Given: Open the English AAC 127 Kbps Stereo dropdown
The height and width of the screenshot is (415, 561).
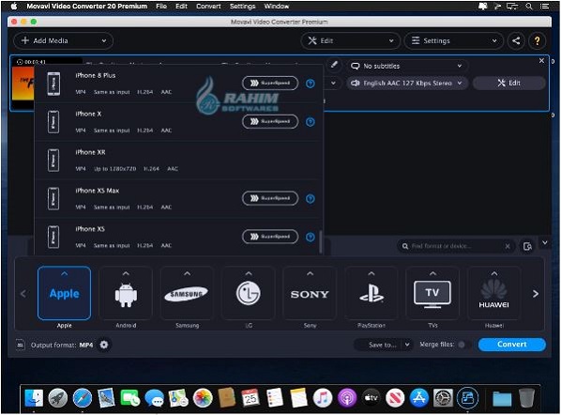Looking at the screenshot, I should (407, 83).
